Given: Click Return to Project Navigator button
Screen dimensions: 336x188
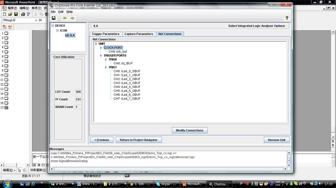Looking at the screenshot, I should (x=139, y=140).
